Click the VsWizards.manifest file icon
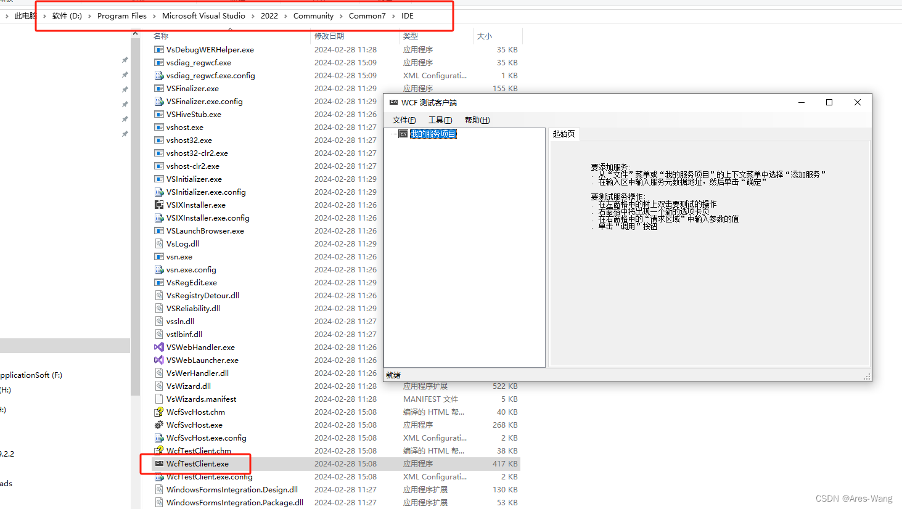The height and width of the screenshot is (509, 902). 159,399
